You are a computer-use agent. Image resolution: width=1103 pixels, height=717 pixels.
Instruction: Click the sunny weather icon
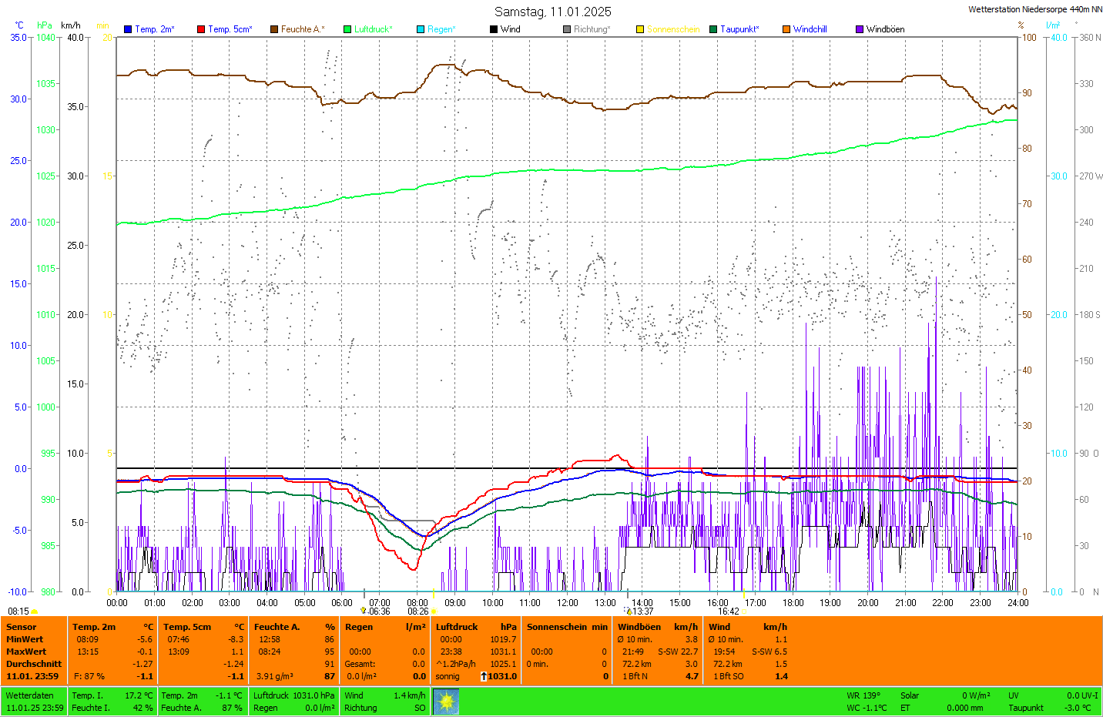446,702
